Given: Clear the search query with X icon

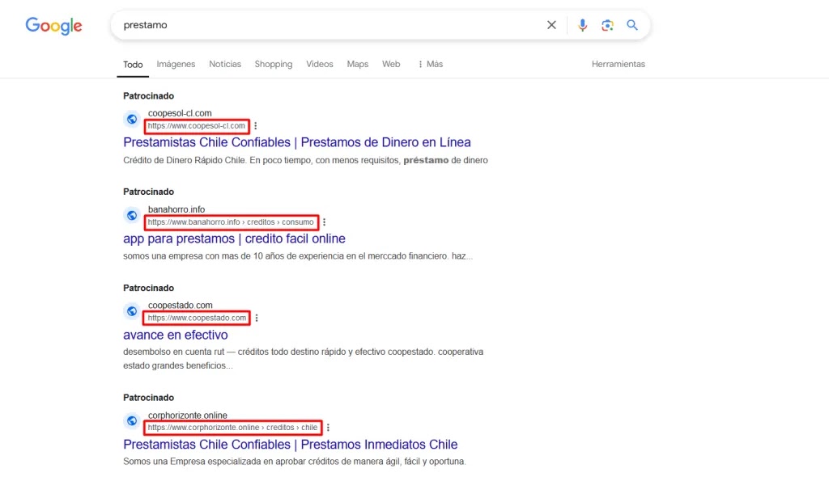Looking at the screenshot, I should tap(551, 25).
